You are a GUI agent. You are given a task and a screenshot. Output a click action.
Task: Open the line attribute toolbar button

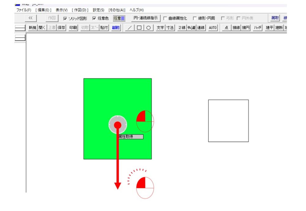(x=116, y=28)
